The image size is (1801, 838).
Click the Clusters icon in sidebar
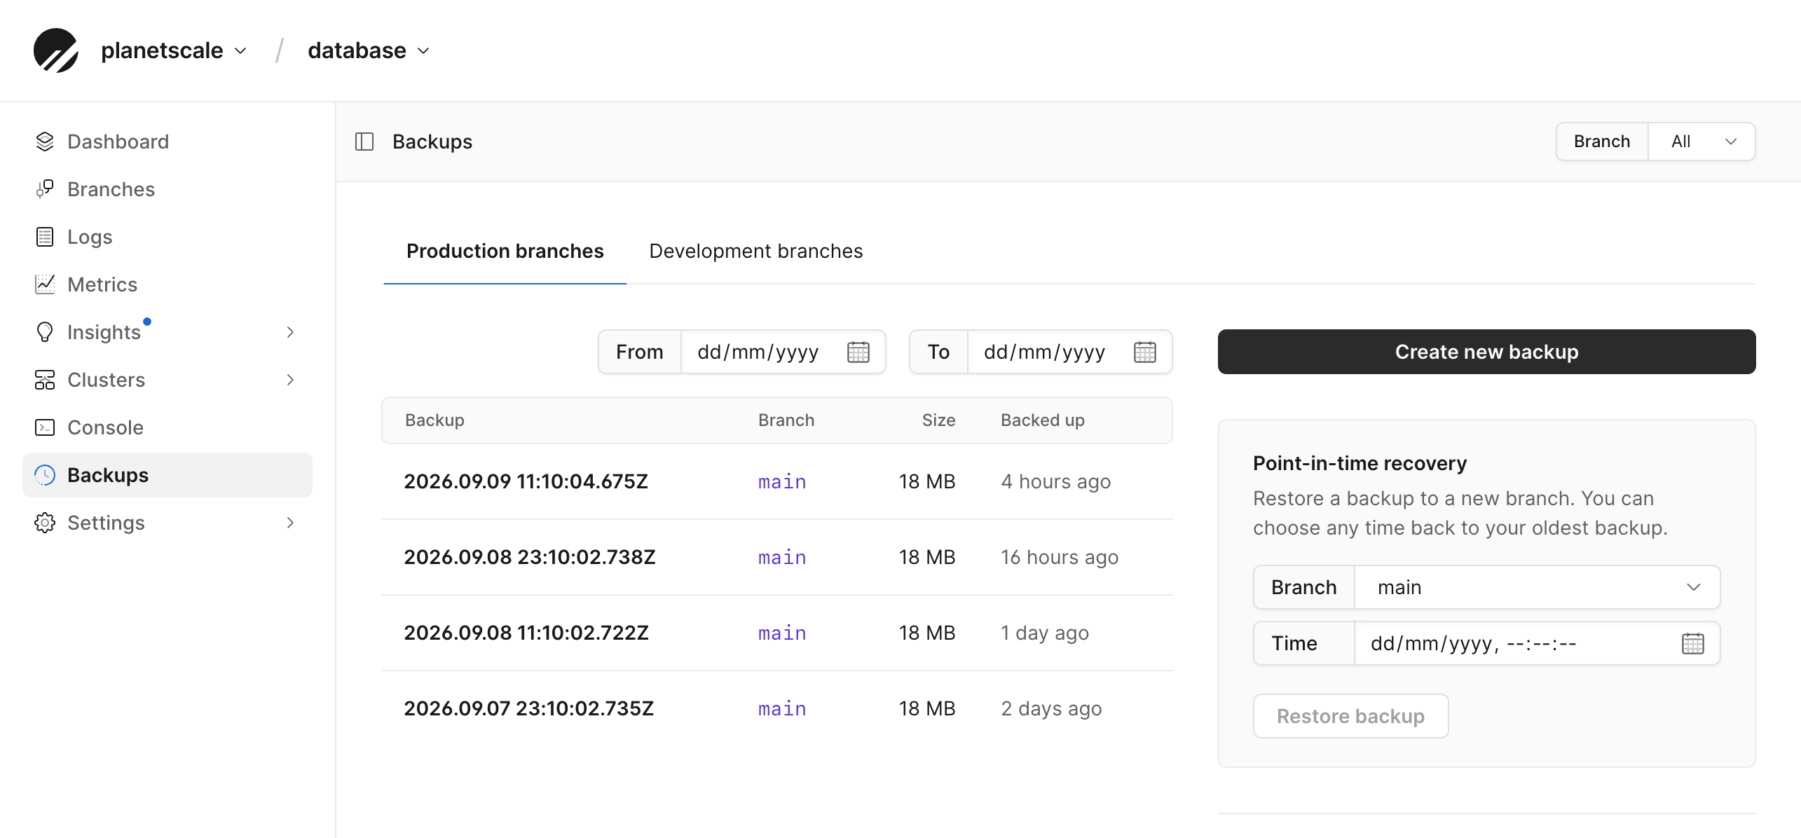[45, 380]
